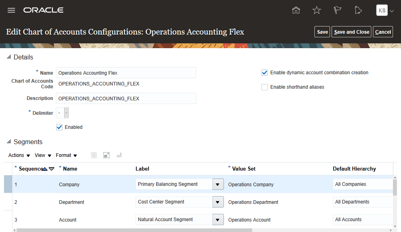Click the Save and Close button
This screenshot has height=232, width=401.
[x=352, y=32]
